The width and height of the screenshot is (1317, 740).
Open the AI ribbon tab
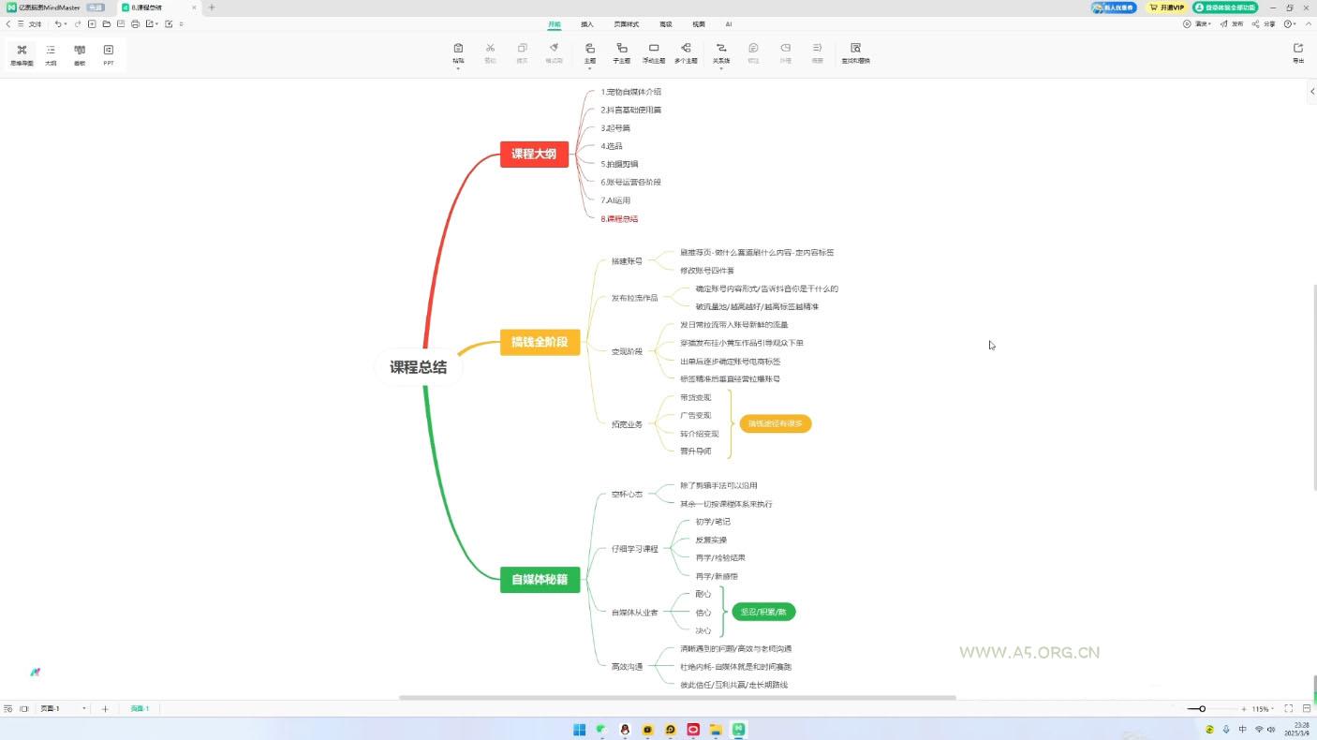point(729,24)
